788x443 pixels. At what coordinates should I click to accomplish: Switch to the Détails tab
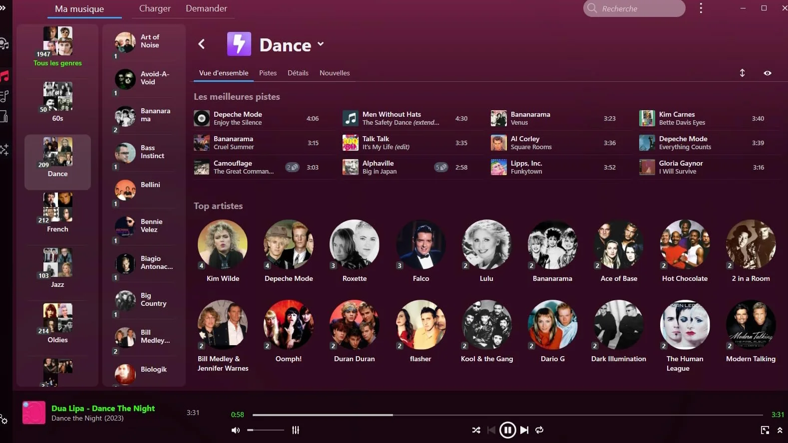point(298,73)
